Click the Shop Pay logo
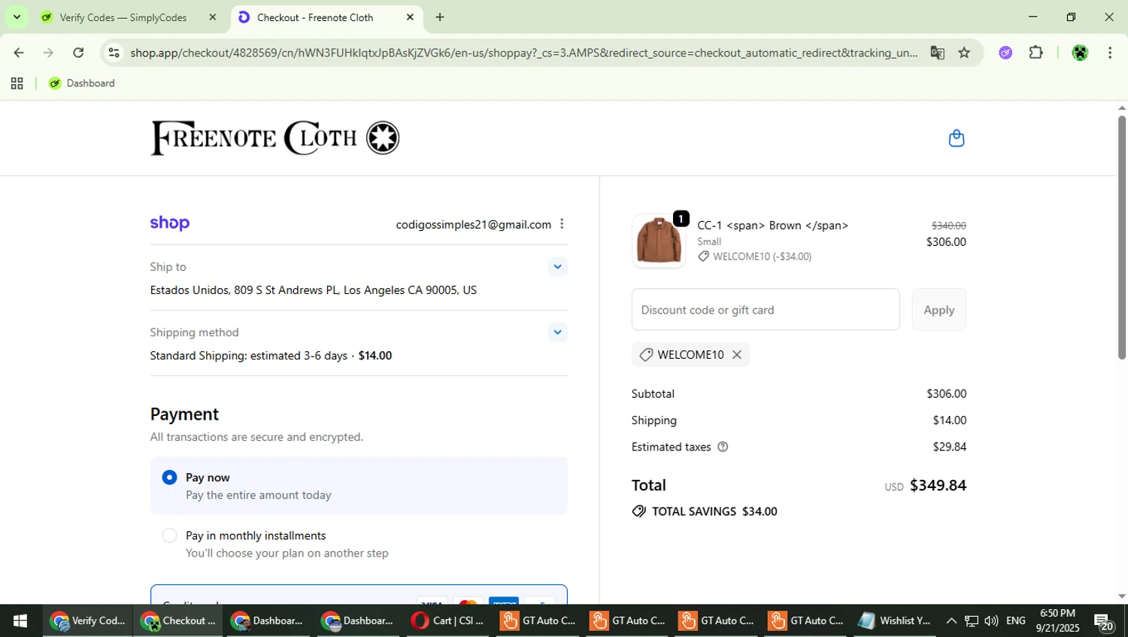The height and width of the screenshot is (637, 1128). [x=170, y=223]
